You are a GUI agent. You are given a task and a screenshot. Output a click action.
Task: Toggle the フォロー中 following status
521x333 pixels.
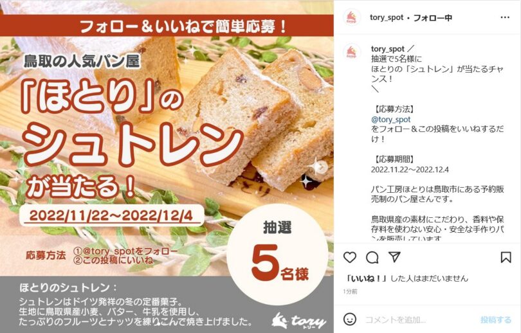pos(432,17)
